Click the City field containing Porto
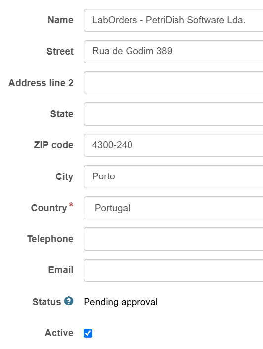 [174, 177]
